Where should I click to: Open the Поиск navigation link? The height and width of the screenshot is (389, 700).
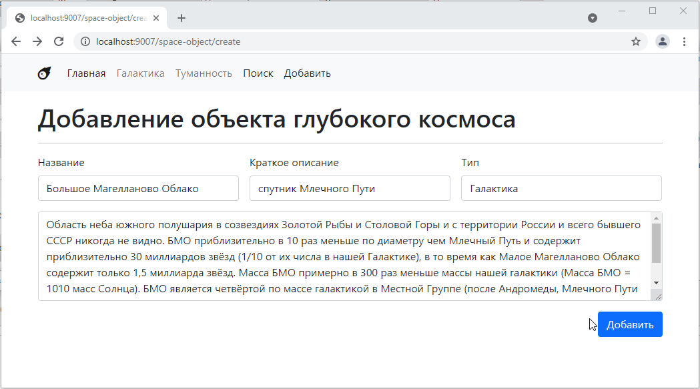(x=258, y=73)
